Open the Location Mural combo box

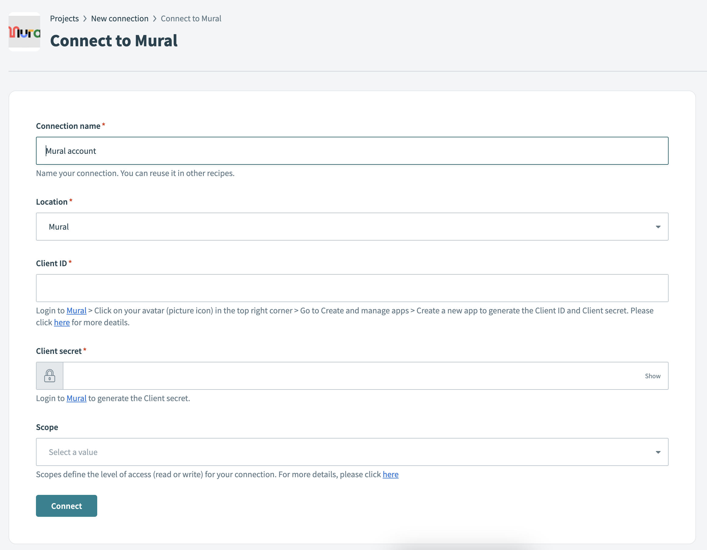point(352,227)
